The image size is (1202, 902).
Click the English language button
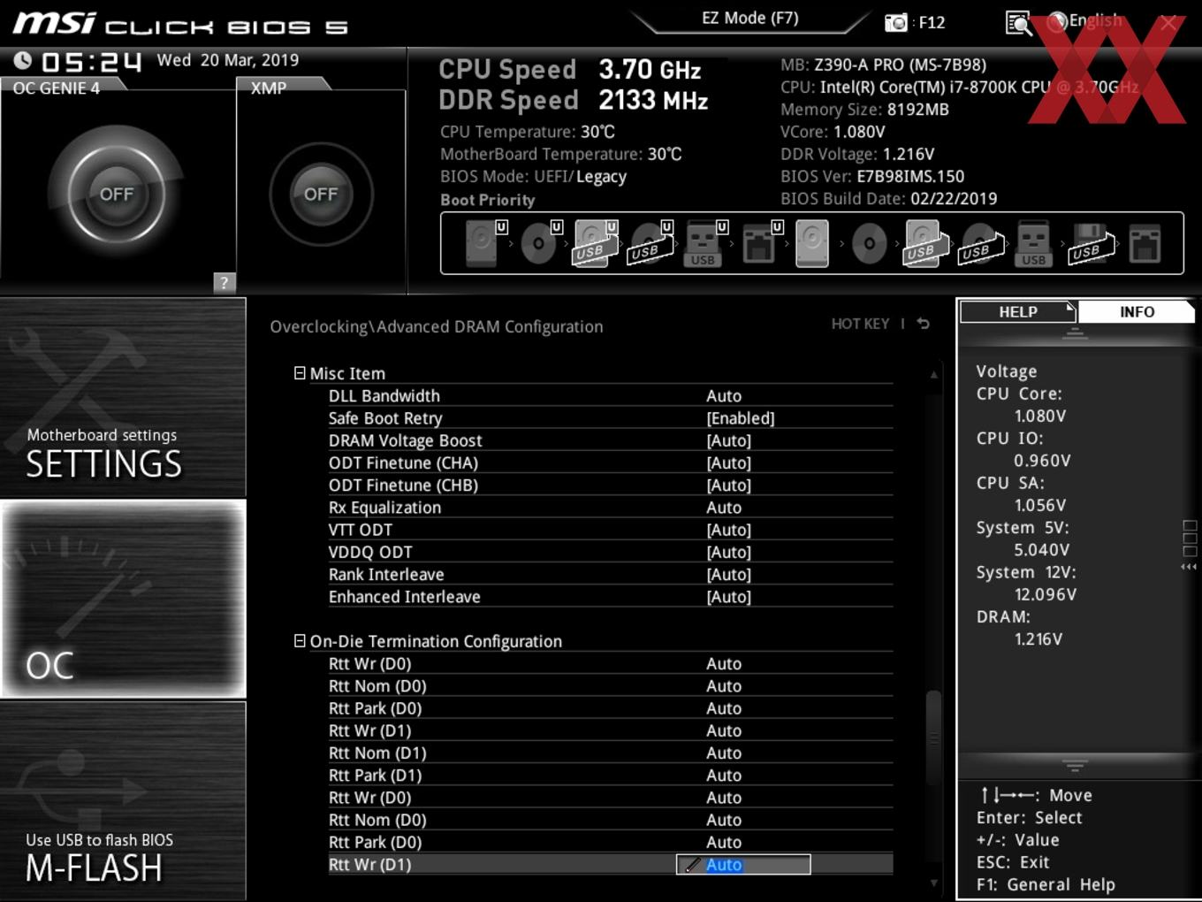tap(1095, 20)
